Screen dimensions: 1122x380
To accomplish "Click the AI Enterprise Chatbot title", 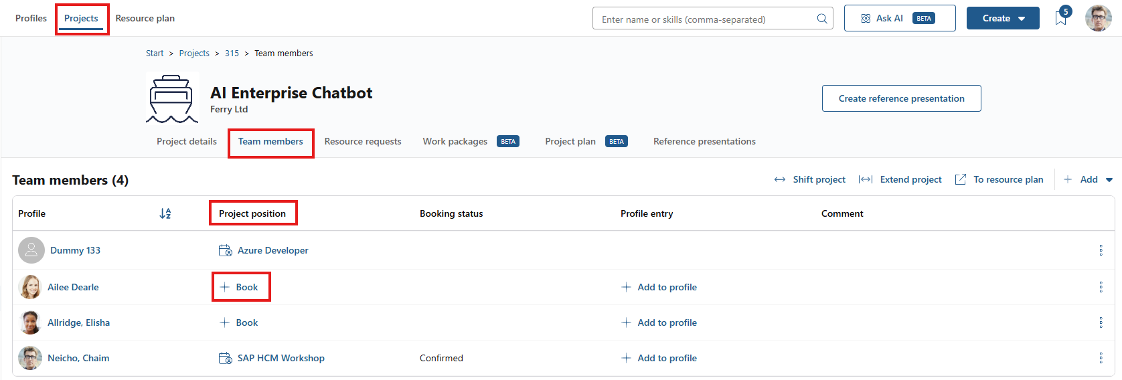I will coord(291,93).
